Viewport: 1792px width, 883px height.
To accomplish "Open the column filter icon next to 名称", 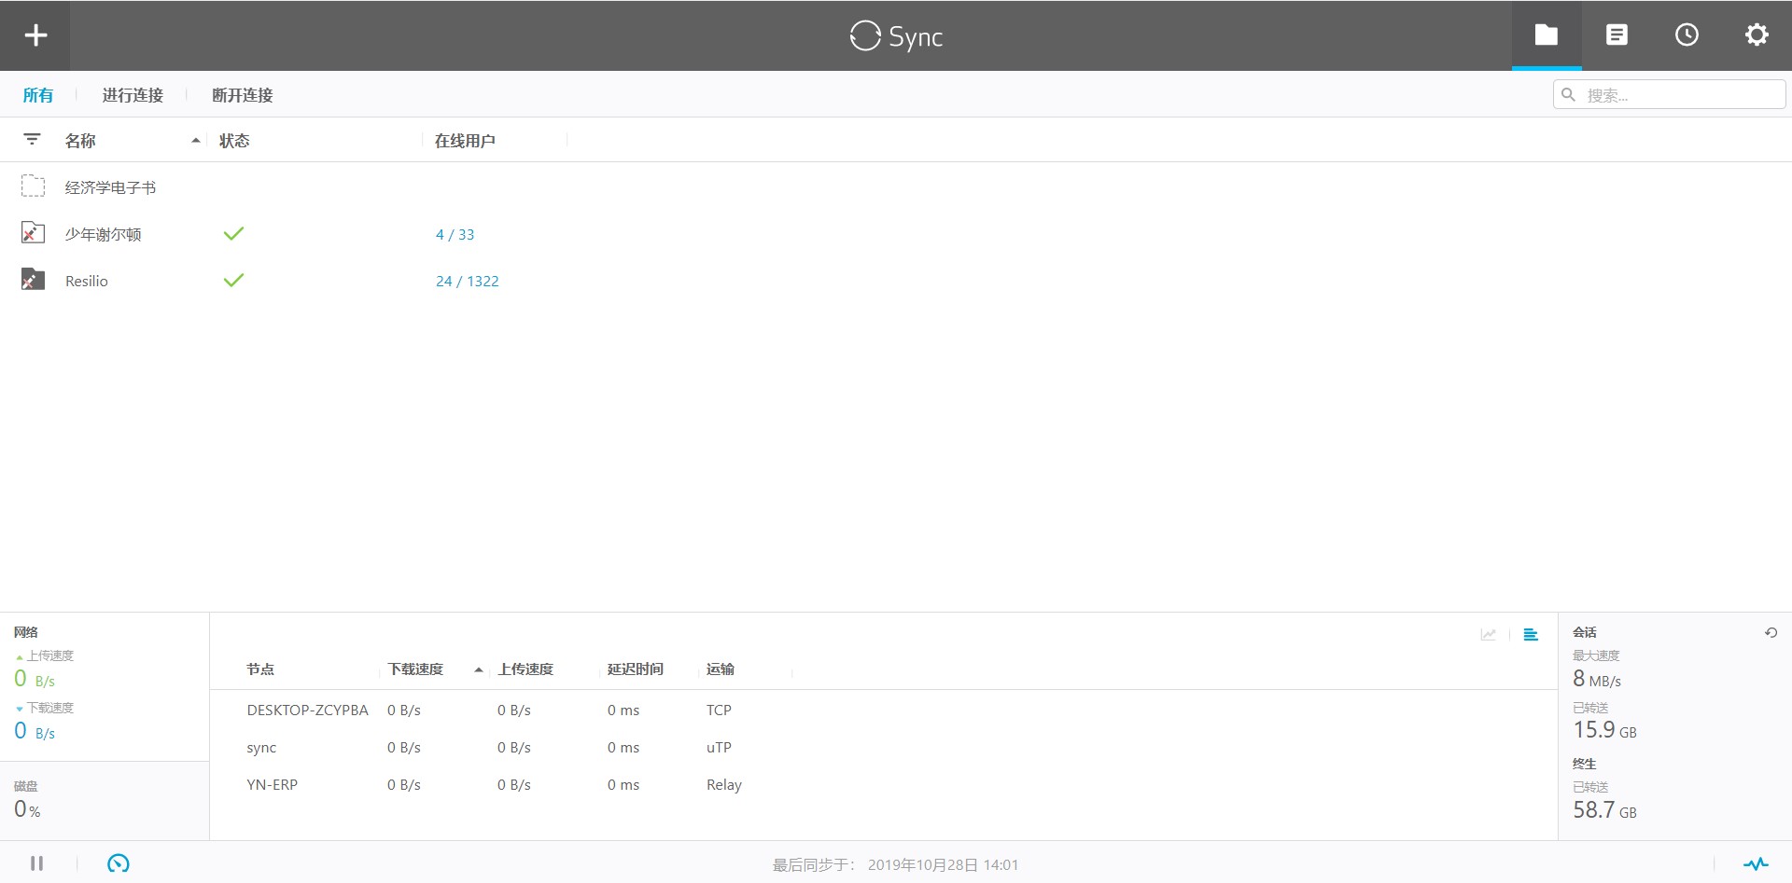I will click(x=32, y=140).
